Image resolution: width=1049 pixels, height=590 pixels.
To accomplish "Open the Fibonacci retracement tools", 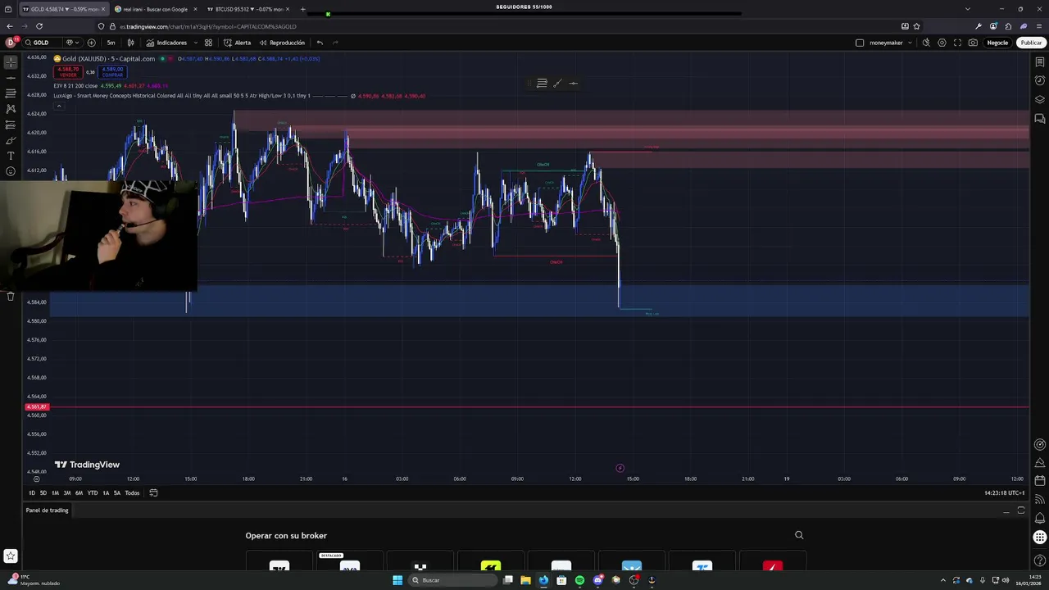I will click(x=11, y=93).
